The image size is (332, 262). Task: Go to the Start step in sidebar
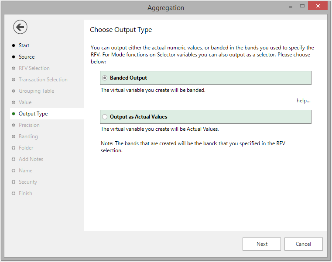click(x=24, y=45)
